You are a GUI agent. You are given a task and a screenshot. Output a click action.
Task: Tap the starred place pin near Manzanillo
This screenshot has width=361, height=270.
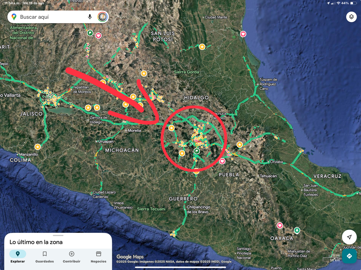38,147
